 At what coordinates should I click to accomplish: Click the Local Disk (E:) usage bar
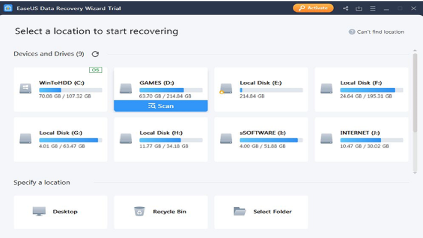coord(271,90)
